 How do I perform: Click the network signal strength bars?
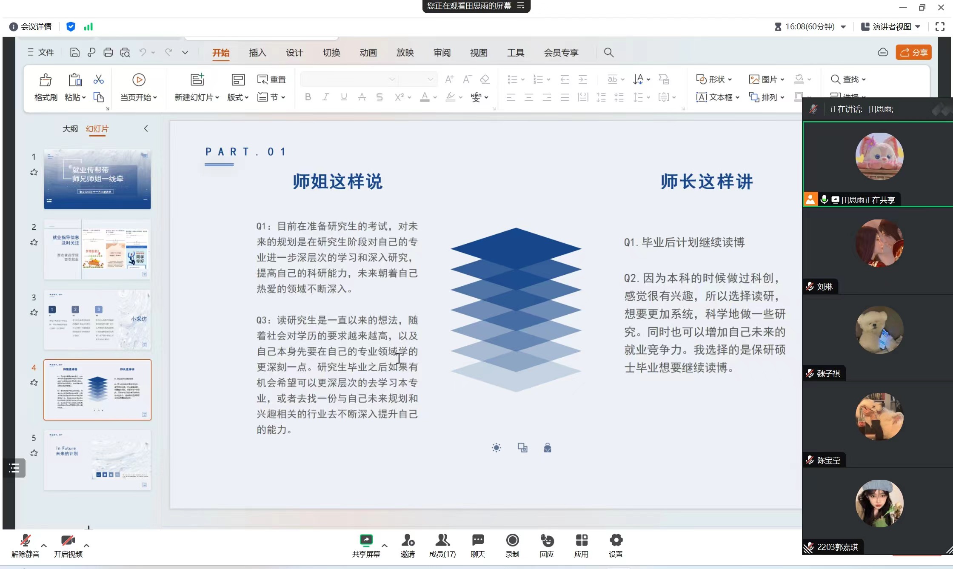(x=88, y=27)
